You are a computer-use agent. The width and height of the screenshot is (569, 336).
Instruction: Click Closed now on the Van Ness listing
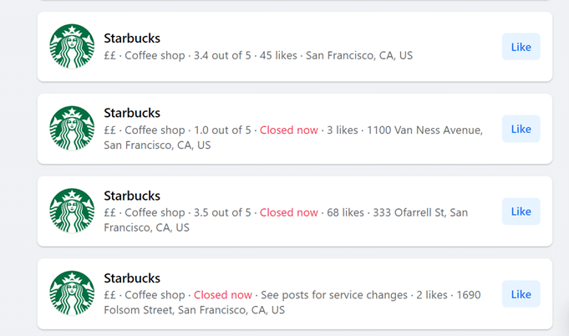pyautogui.click(x=288, y=130)
